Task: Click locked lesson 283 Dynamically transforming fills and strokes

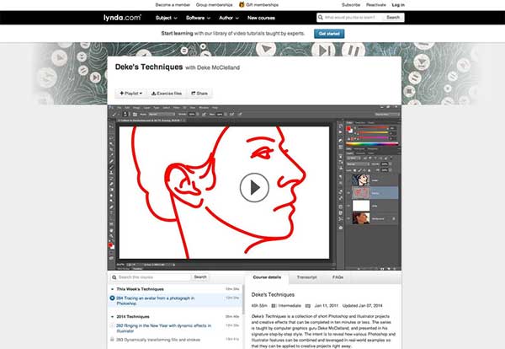Action: [158, 340]
